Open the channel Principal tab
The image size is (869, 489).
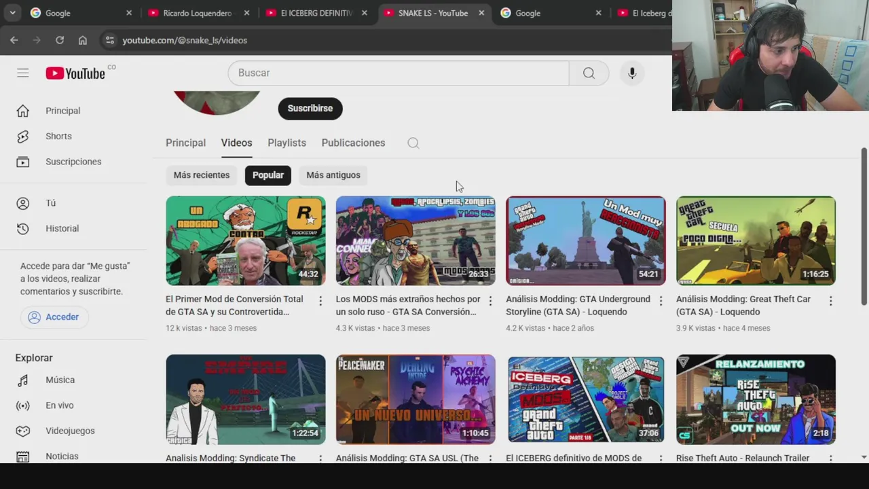185,143
